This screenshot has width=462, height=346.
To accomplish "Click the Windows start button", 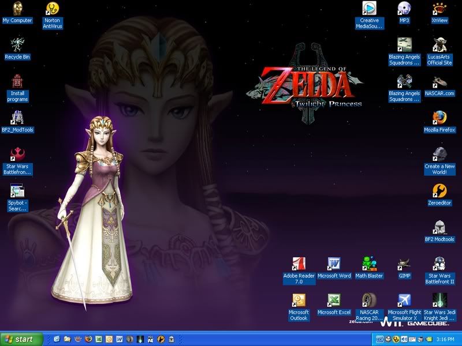I will point(21,339).
